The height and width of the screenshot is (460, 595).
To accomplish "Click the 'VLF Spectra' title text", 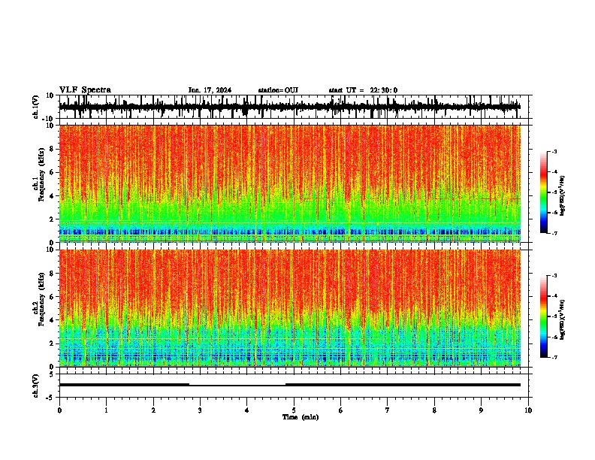I will 85,89.
